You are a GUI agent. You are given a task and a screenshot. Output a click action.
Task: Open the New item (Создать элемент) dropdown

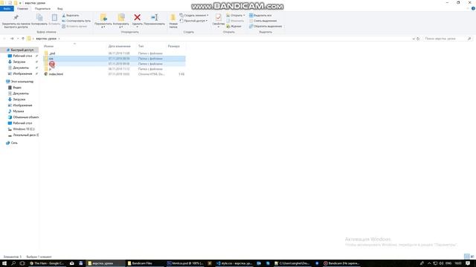tap(194, 15)
